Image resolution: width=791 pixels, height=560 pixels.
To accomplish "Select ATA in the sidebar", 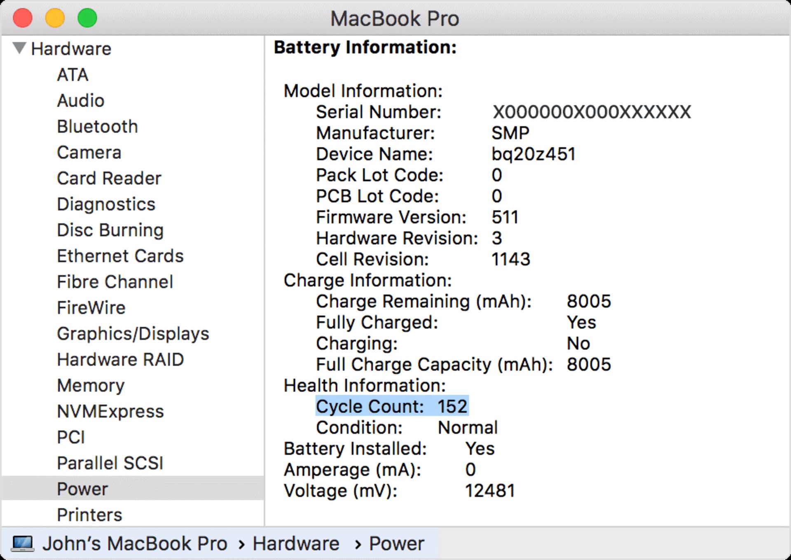I will coord(73,75).
